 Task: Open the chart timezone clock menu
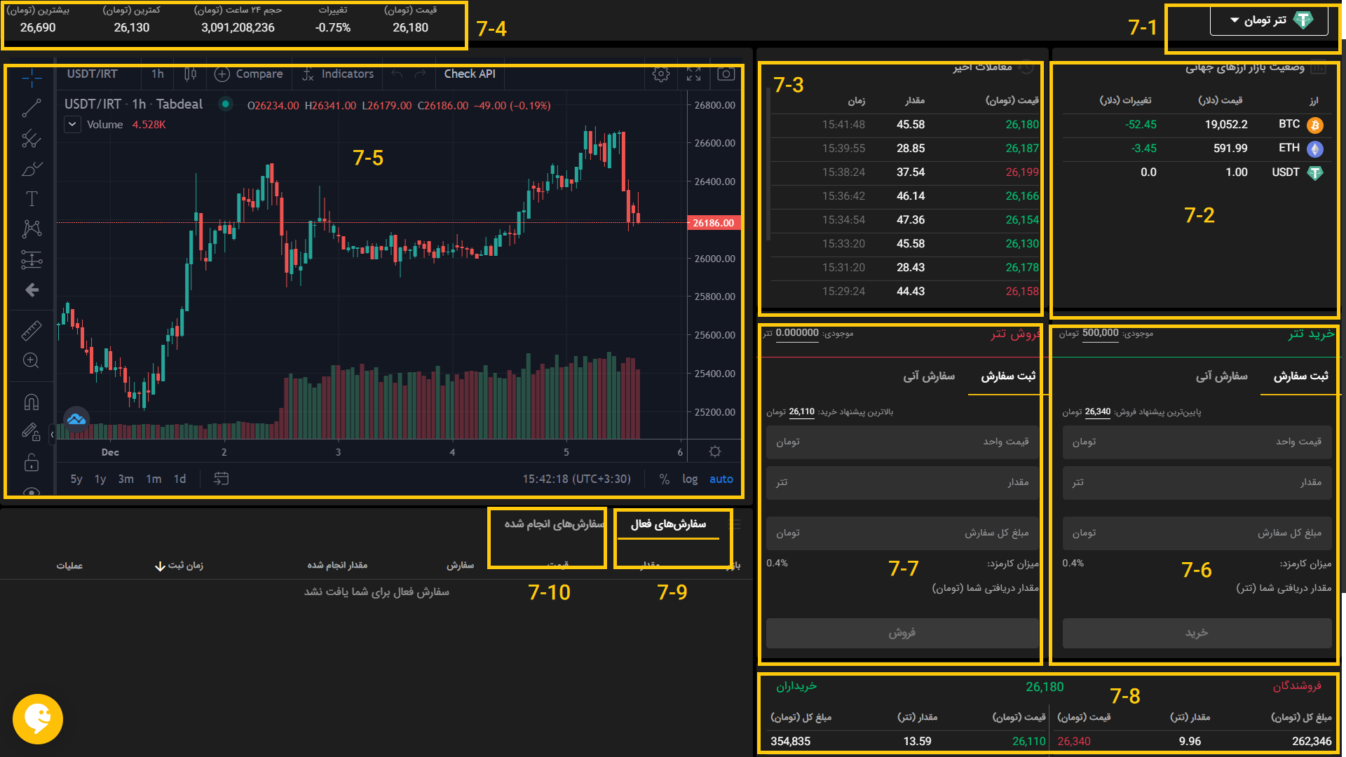pos(576,479)
